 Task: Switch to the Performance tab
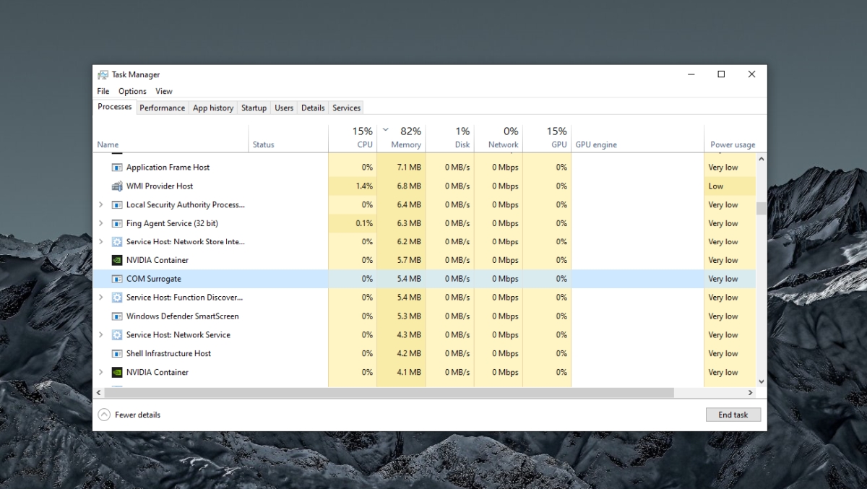coord(162,108)
